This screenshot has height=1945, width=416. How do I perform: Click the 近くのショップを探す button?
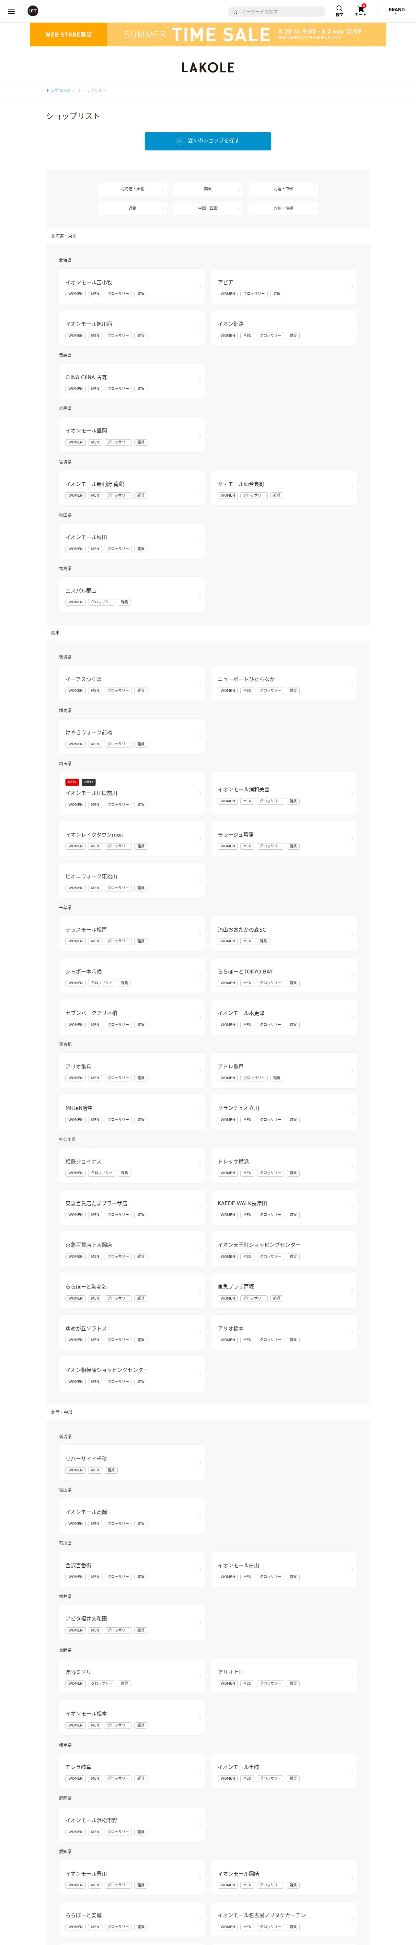(208, 141)
